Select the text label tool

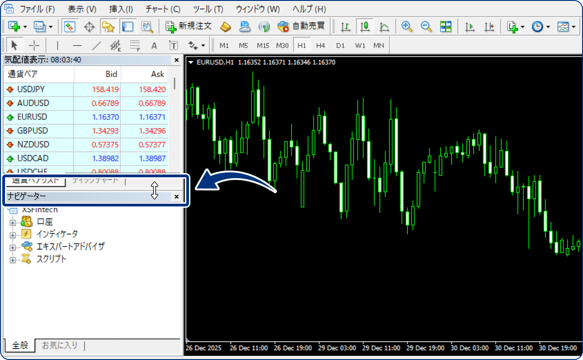(x=174, y=46)
